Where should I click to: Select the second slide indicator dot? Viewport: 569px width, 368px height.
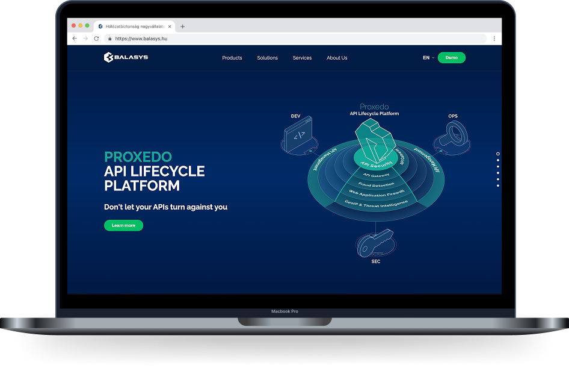tap(498, 160)
